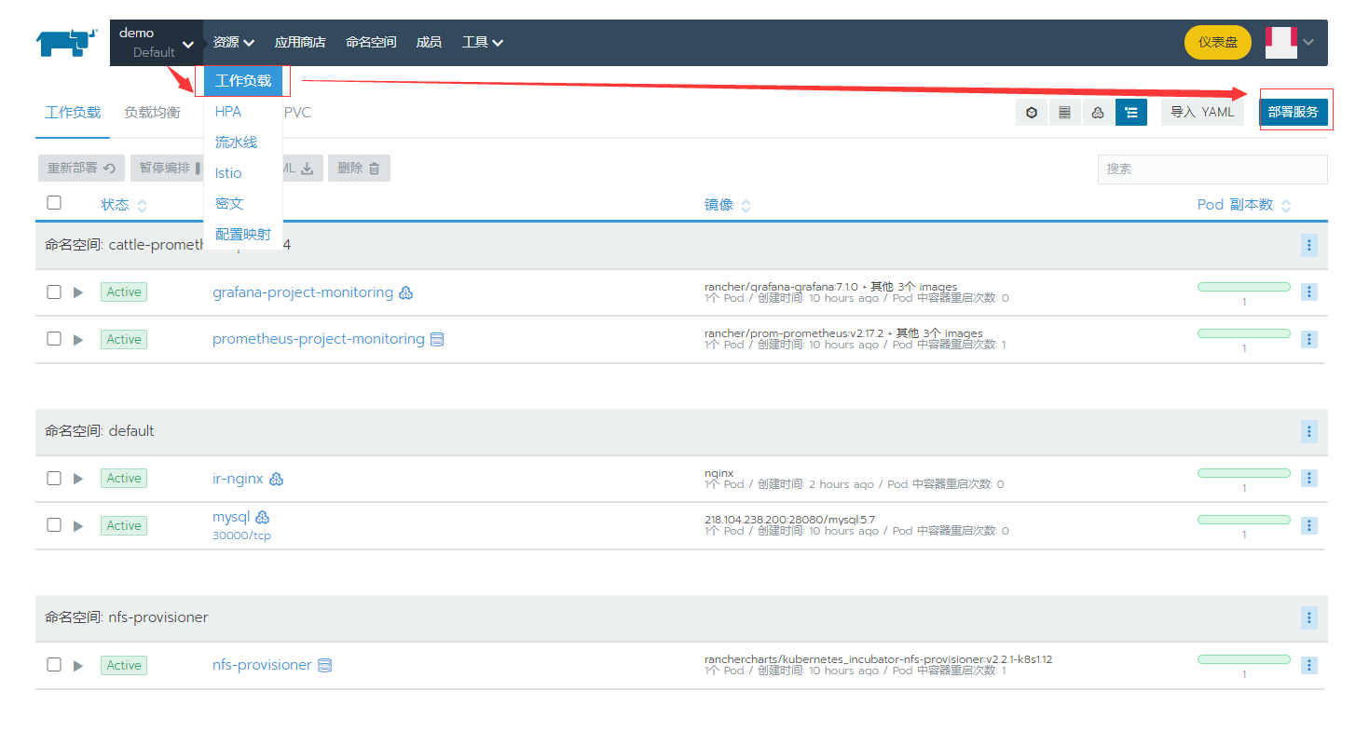Expand the grafana-project-monitoring row triangle
Screen dimensions: 1369x732
point(78,292)
